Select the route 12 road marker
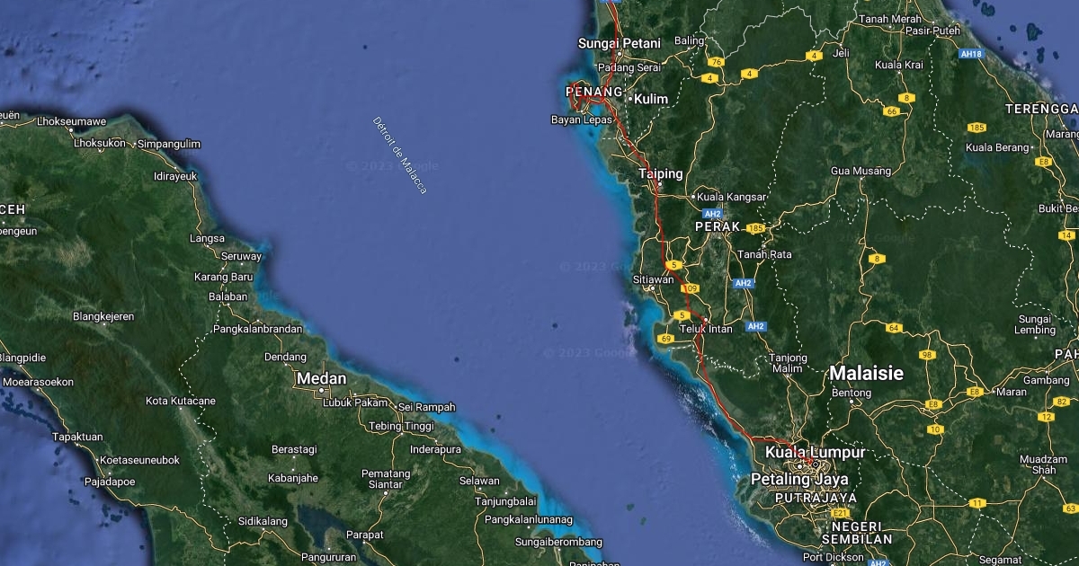The image size is (1079, 566). (1045, 417)
